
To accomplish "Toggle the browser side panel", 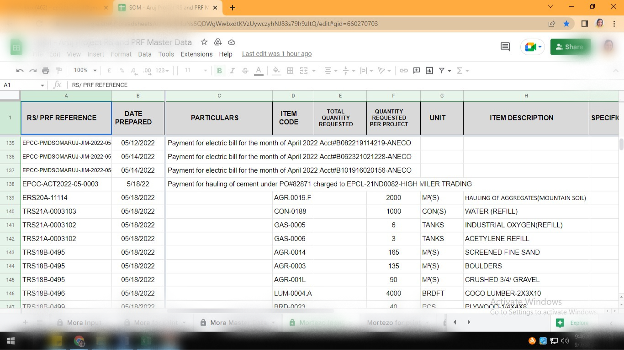I will point(584,24).
